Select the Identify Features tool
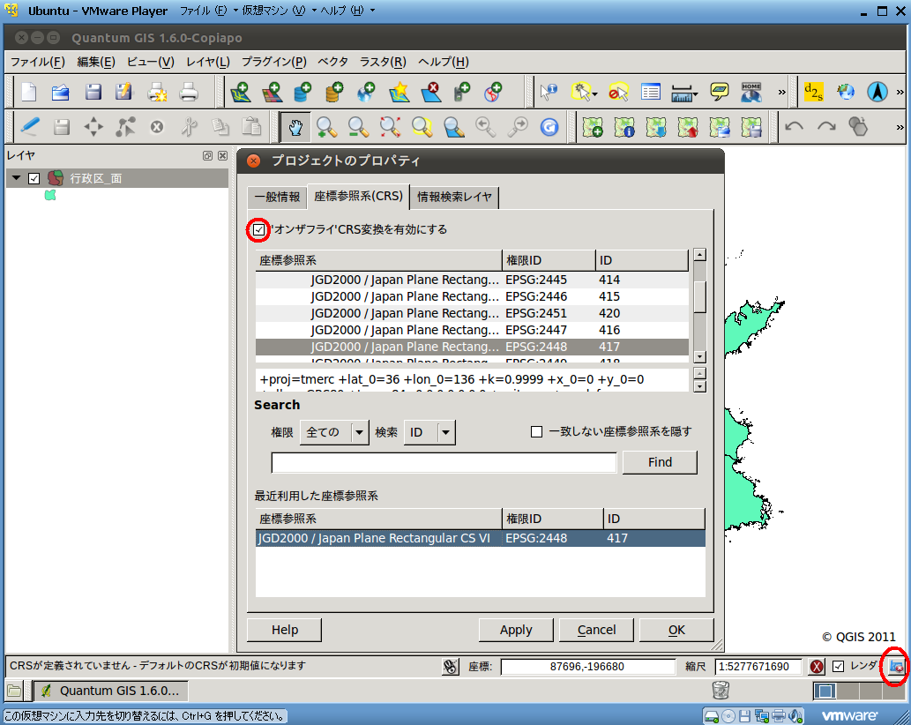 (549, 92)
